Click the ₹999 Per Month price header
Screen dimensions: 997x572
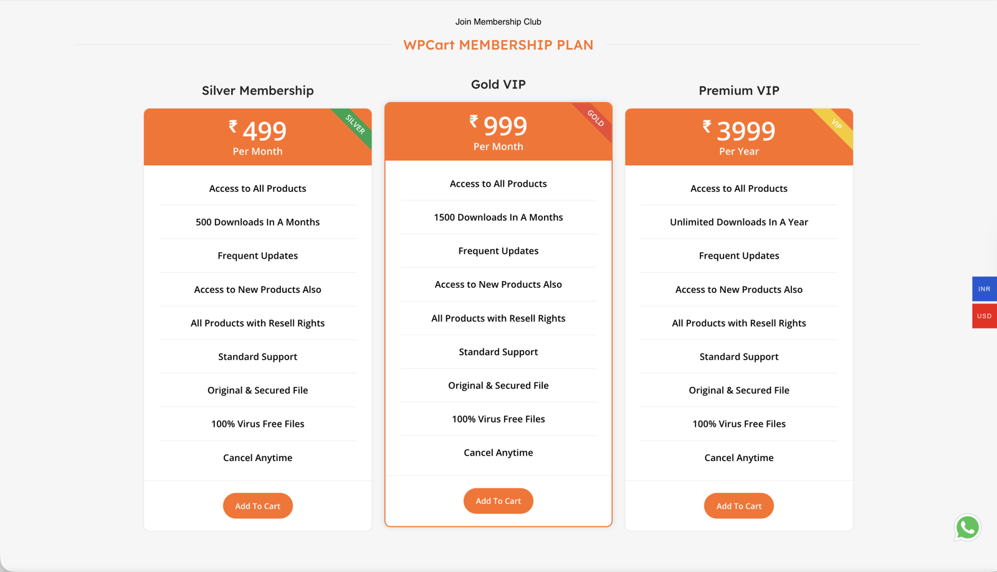[498, 132]
